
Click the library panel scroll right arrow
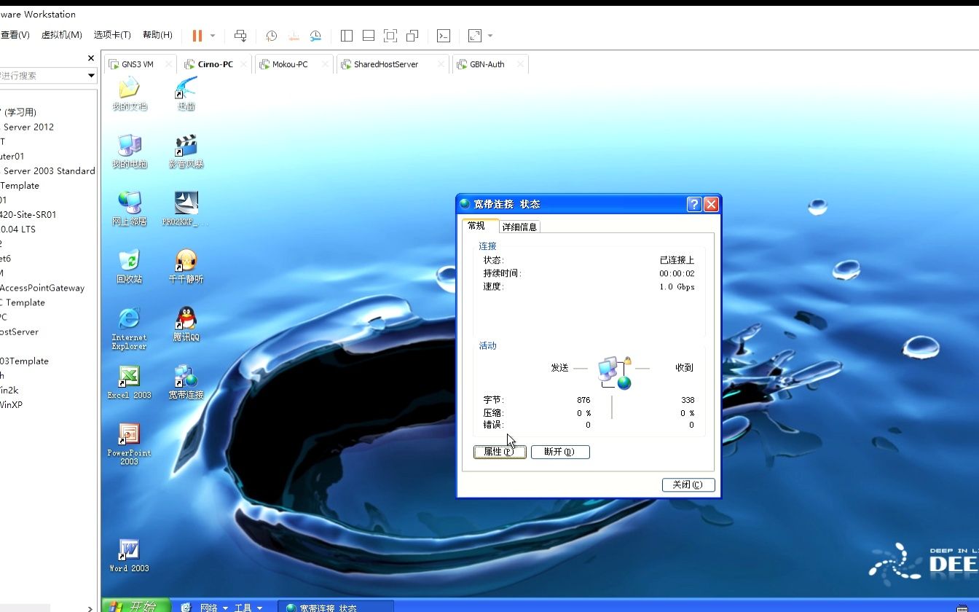[x=90, y=608]
